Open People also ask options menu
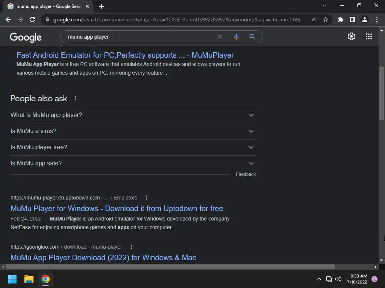 click(x=75, y=99)
